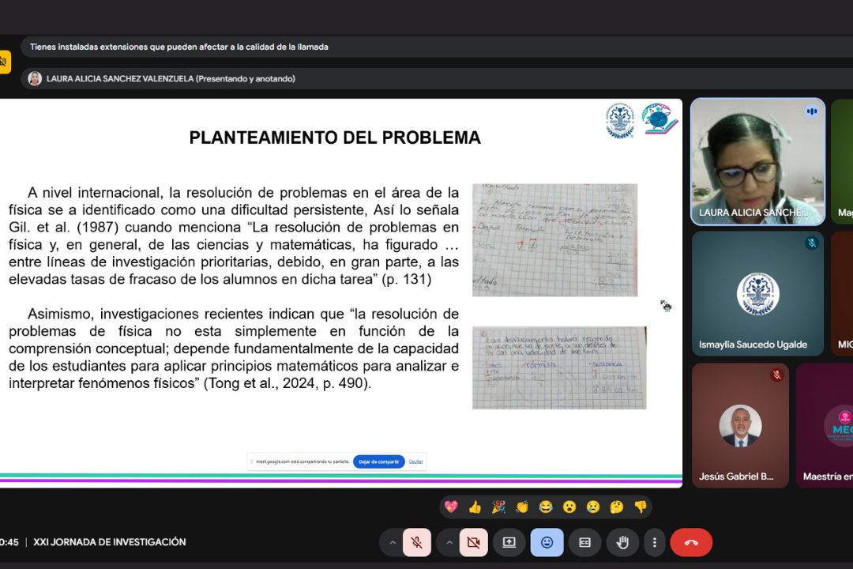
Task: Click the Ocultar link
Action: tap(415, 462)
